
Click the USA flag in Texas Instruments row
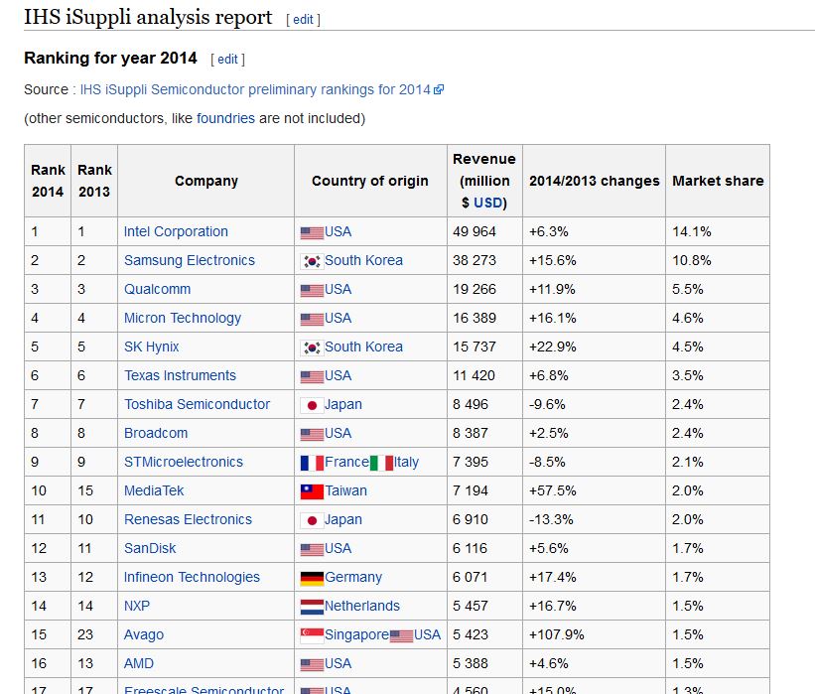click(x=312, y=377)
